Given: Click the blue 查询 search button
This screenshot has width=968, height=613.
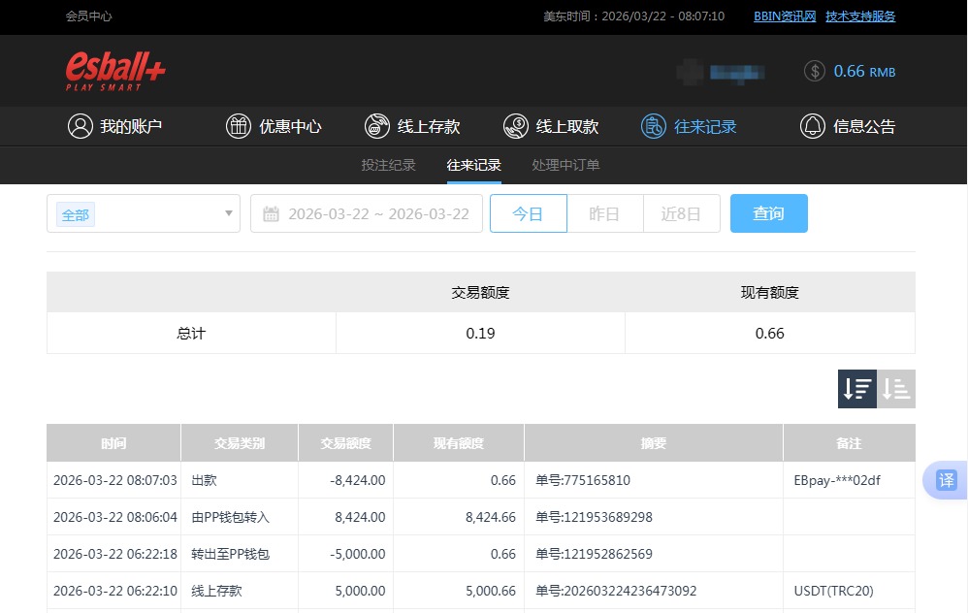Looking at the screenshot, I should [768, 213].
